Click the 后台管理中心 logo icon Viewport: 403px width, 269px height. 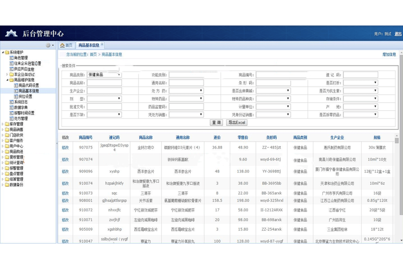pyautogui.click(x=11, y=33)
